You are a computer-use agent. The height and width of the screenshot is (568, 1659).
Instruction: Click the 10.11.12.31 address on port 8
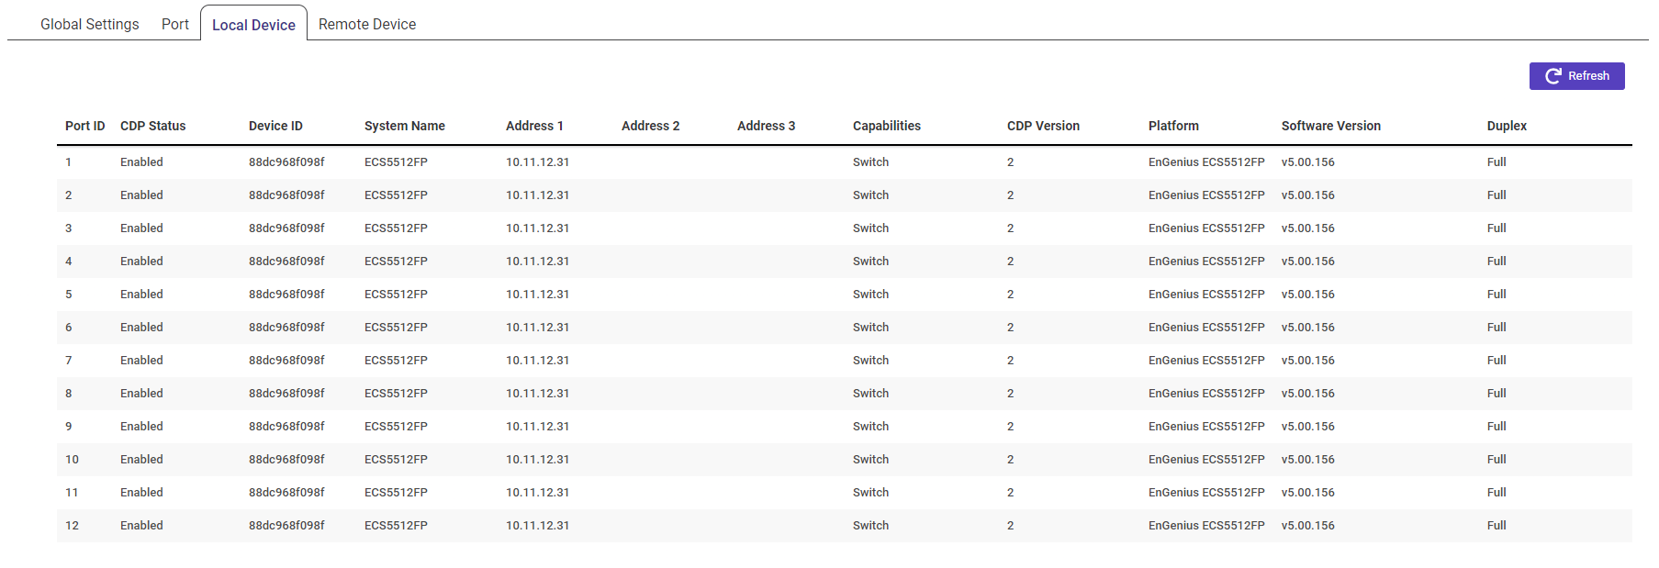pos(537,394)
